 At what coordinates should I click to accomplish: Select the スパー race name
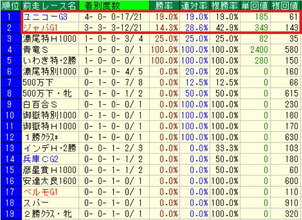click(36, 203)
